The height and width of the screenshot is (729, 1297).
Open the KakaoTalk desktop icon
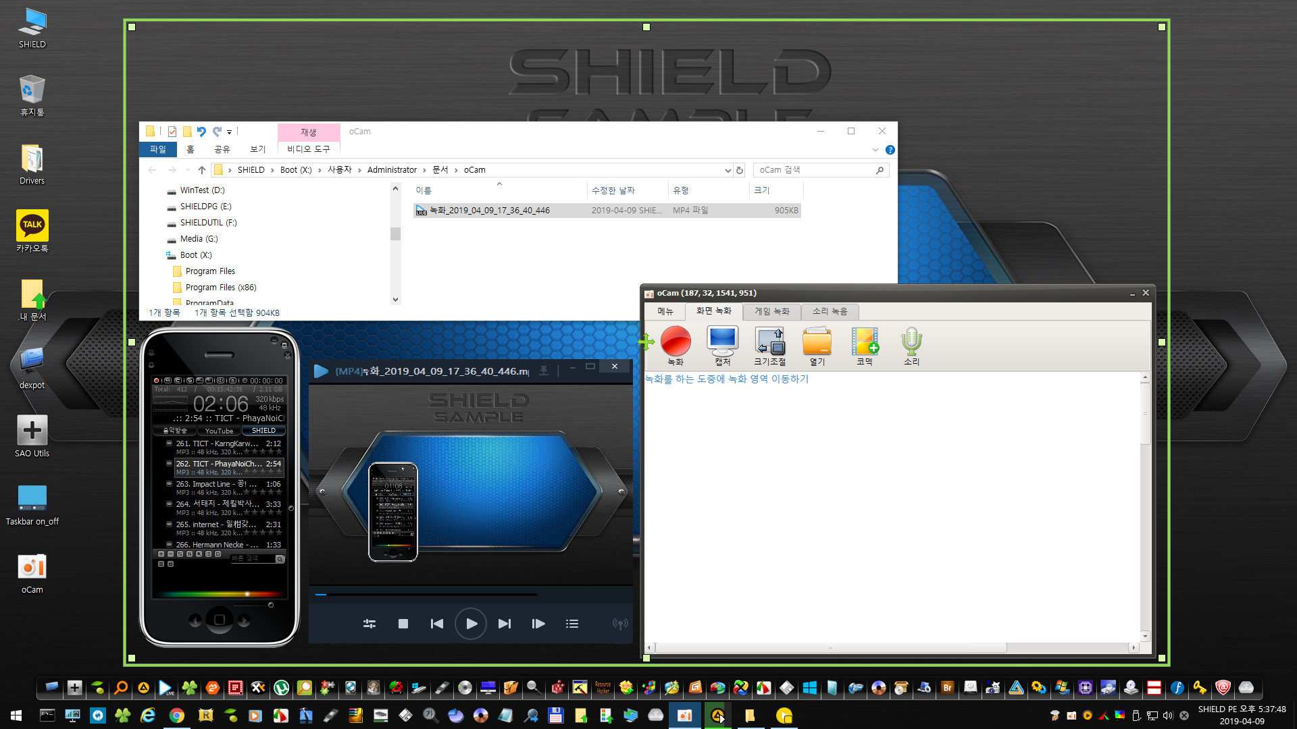click(32, 232)
